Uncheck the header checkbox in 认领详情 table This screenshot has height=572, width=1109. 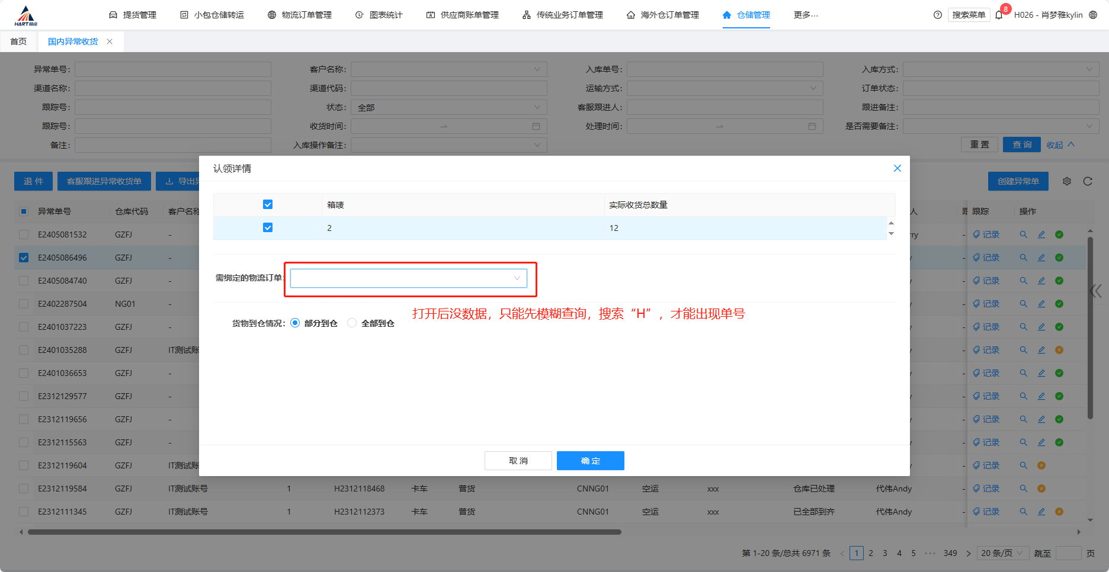(x=268, y=204)
